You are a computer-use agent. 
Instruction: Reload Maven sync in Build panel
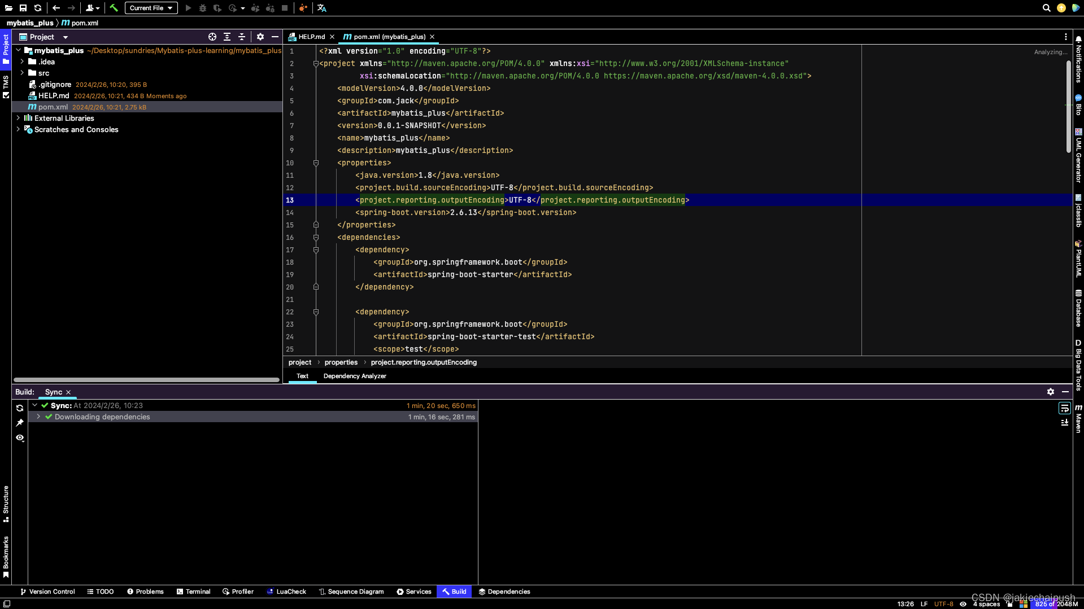tap(20, 408)
